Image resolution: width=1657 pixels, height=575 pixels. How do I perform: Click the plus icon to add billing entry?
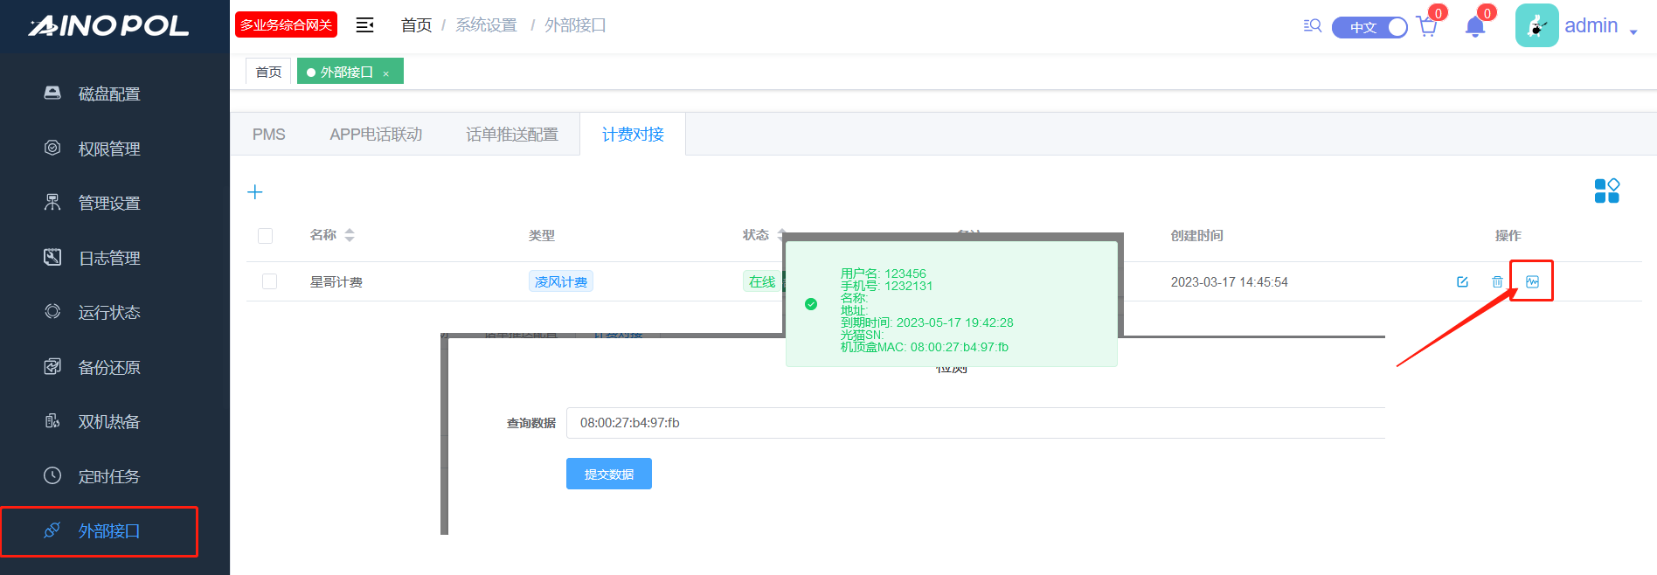pos(255,192)
